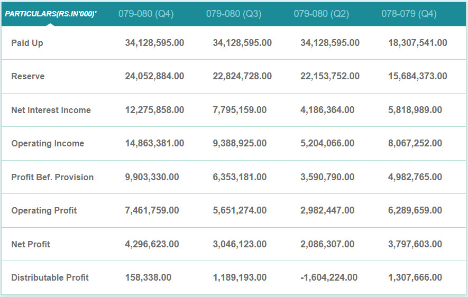Viewport: 468px width, 297px height.
Task: Click the Net Interest Income row label
Action: [51, 110]
